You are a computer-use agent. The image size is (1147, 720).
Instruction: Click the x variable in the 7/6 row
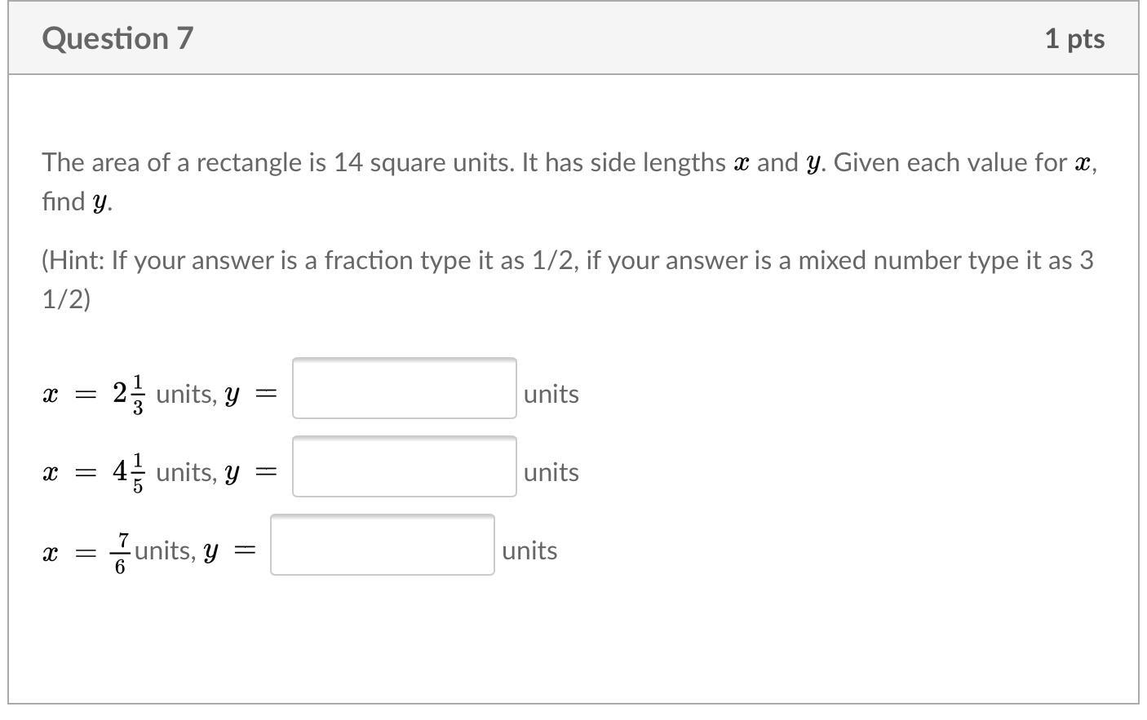point(51,553)
